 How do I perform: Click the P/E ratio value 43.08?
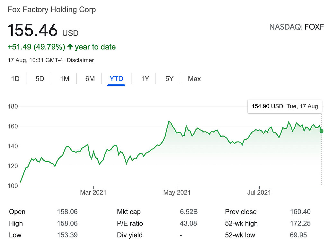[188, 223]
